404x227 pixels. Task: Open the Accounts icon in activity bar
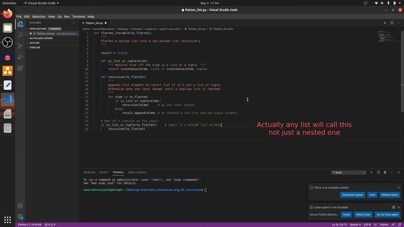(x=20, y=206)
